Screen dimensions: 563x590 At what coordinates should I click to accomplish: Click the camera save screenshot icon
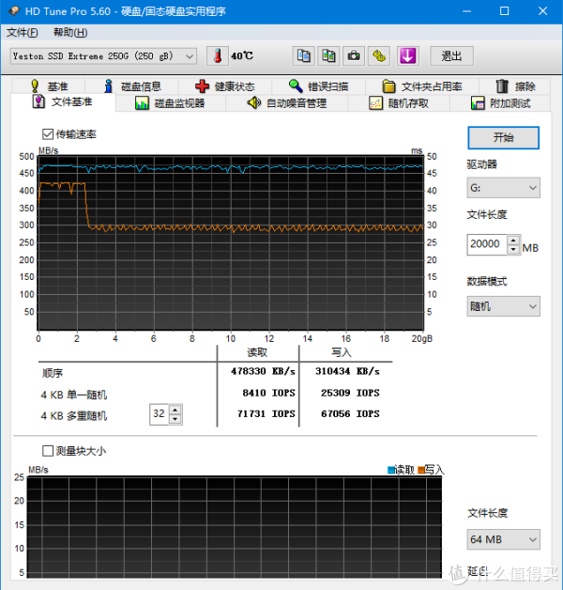point(354,56)
